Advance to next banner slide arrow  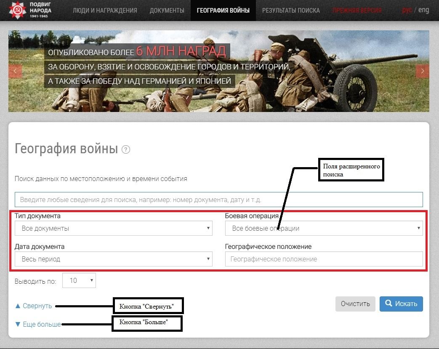click(x=422, y=71)
